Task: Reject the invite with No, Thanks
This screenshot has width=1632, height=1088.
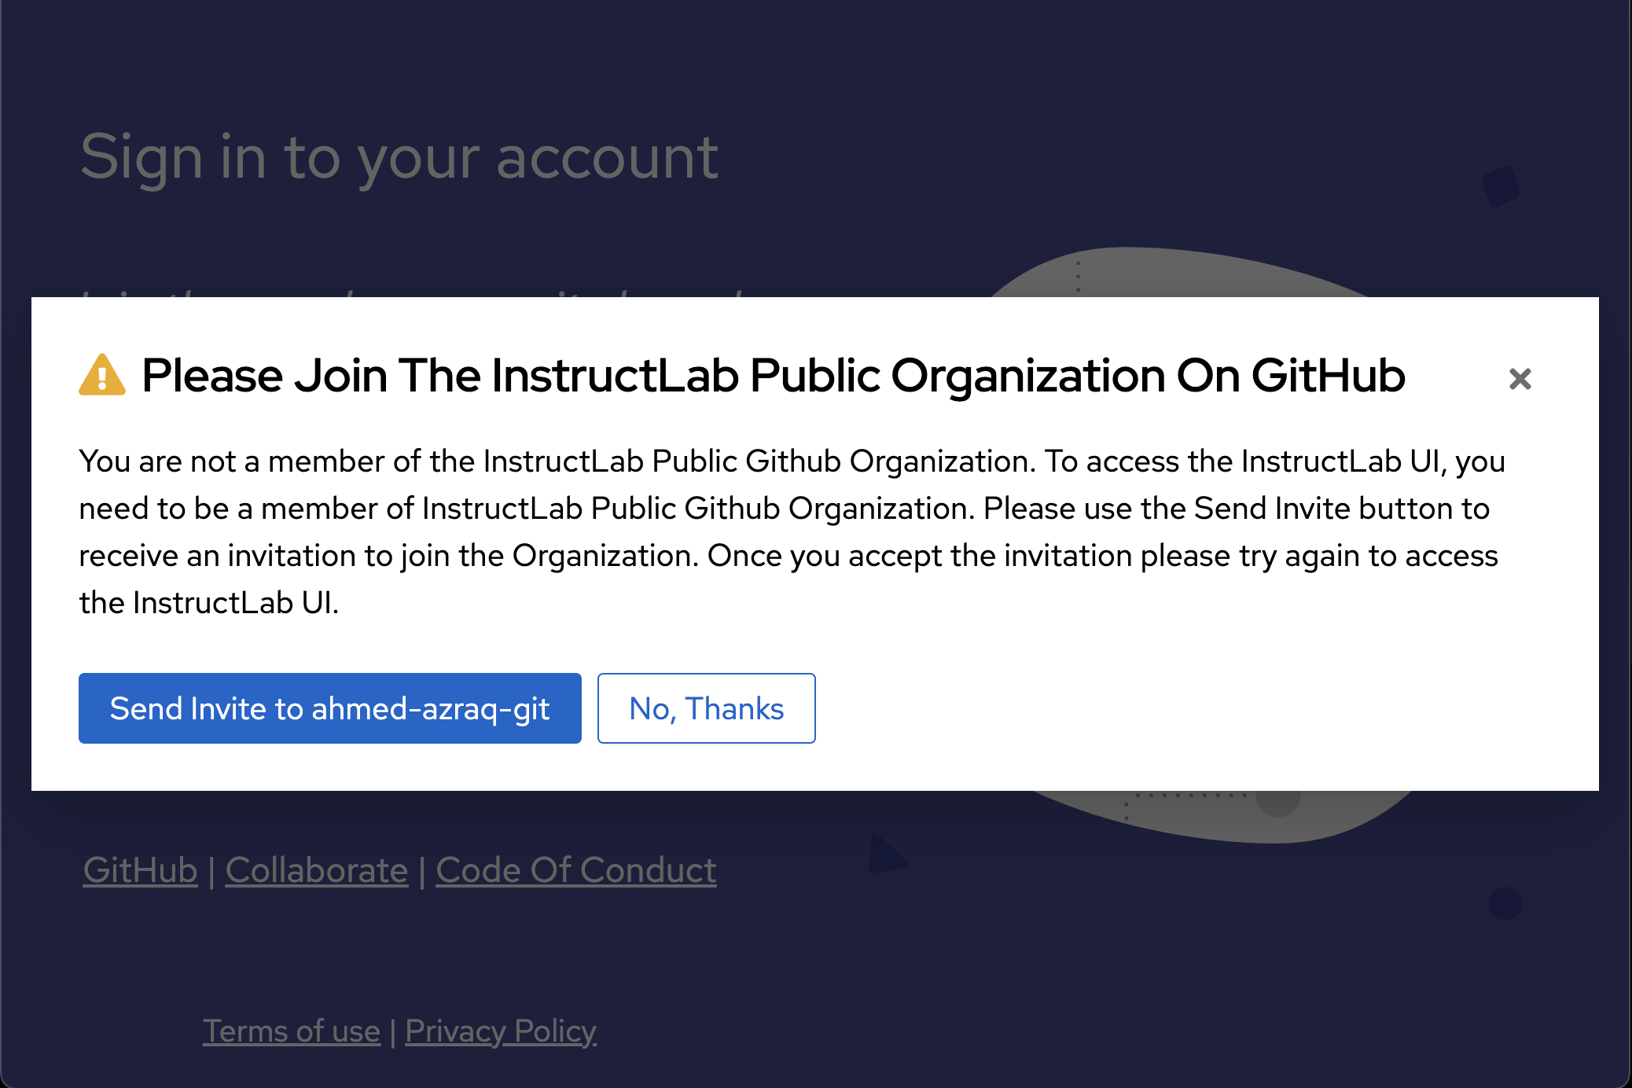Action: 705,708
